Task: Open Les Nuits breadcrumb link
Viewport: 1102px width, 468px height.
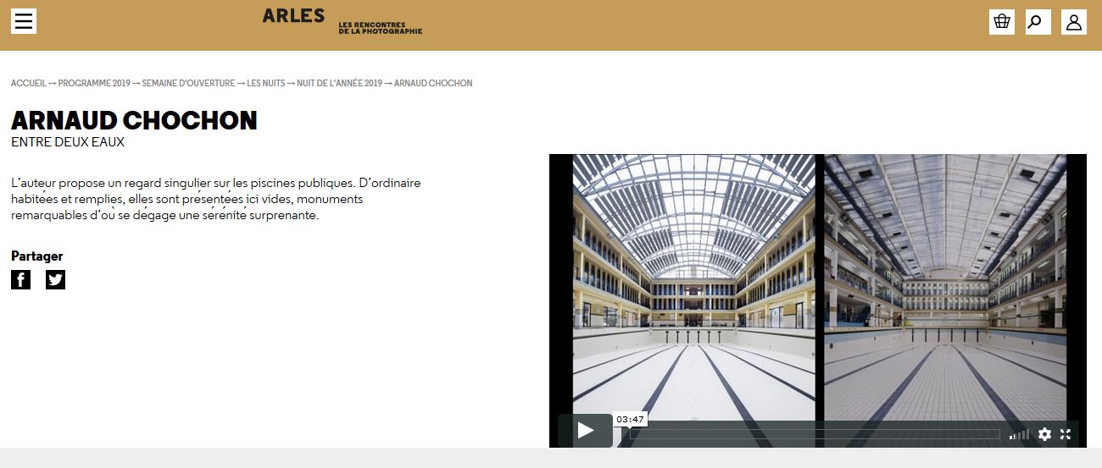Action: [265, 83]
